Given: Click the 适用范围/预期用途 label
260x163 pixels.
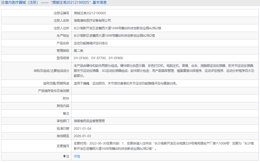Looking at the screenshot, I should click(x=56, y=83).
